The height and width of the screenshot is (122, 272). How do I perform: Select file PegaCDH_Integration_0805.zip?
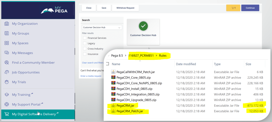coord(138,94)
